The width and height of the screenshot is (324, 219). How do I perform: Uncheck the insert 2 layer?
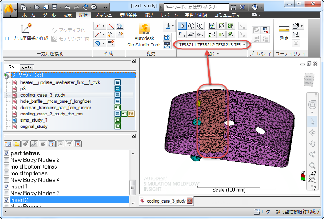click(x=7, y=200)
